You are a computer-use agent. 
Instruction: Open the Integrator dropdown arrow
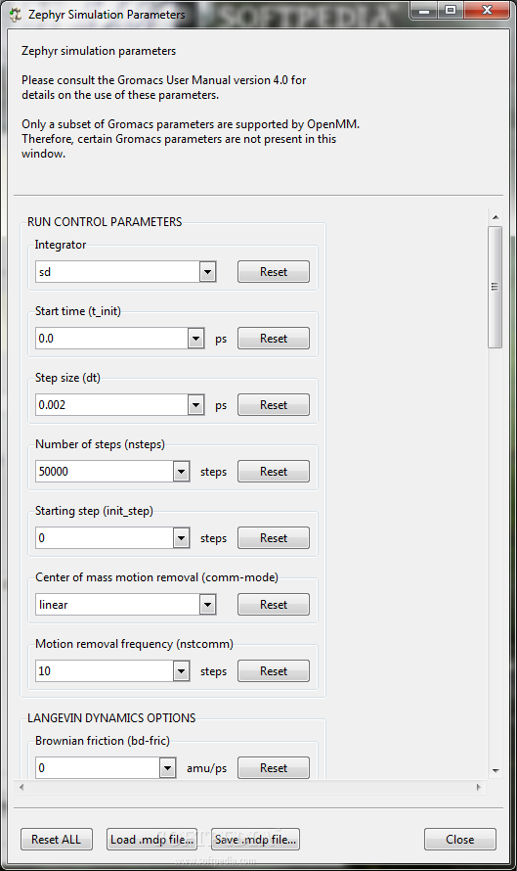coord(207,272)
